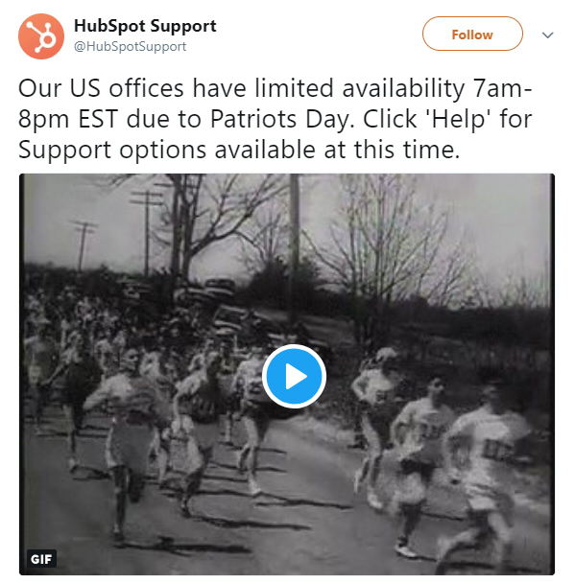Visit the @HubSpotSupport handle
This screenshot has height=582, width=575.
click(x=131, y=47)
